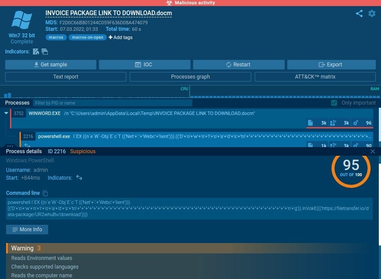Click the second task indicators icon

tap(45, 52)
